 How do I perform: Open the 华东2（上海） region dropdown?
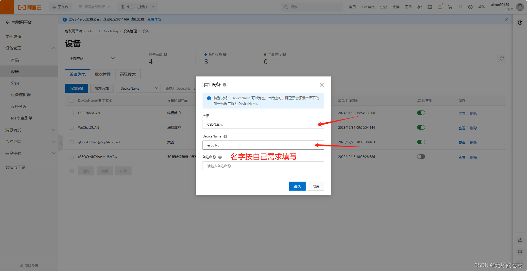click(x=137, y=7)
